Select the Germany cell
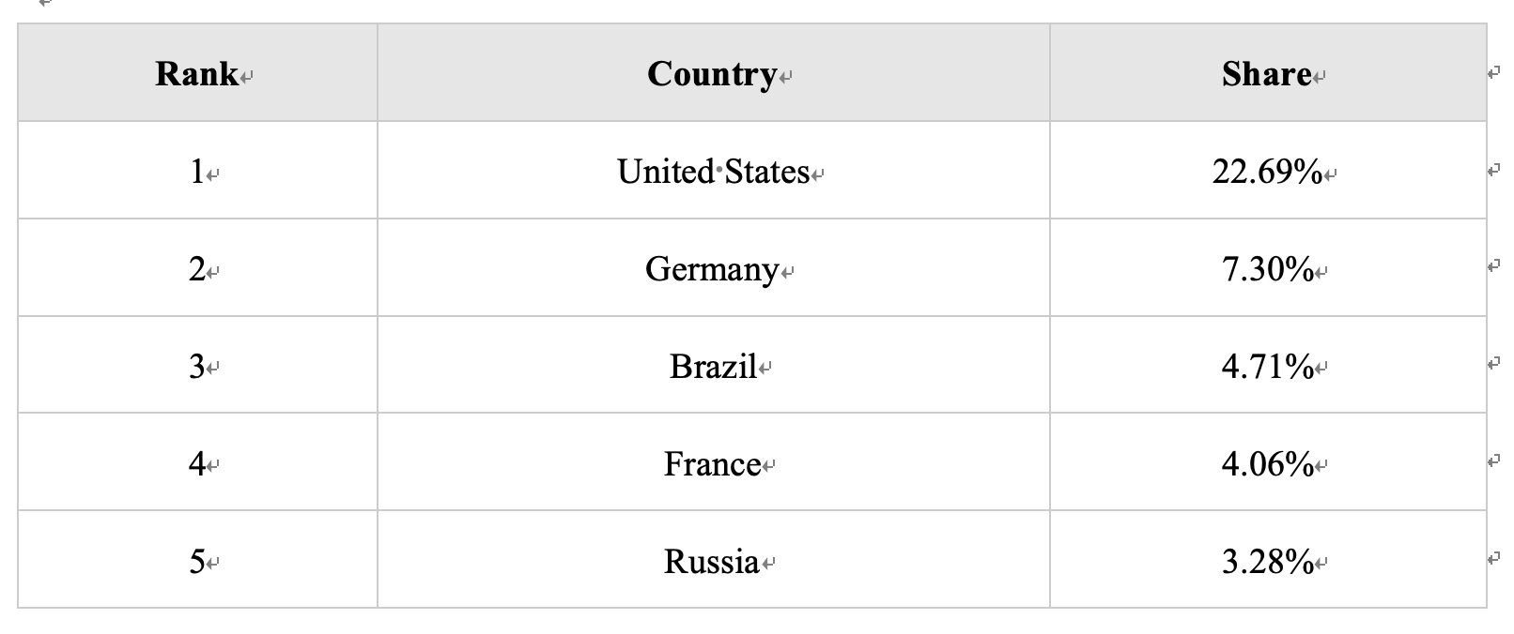Image resolution: width=1514 pixels, height=634 pixels. point(714,268)
